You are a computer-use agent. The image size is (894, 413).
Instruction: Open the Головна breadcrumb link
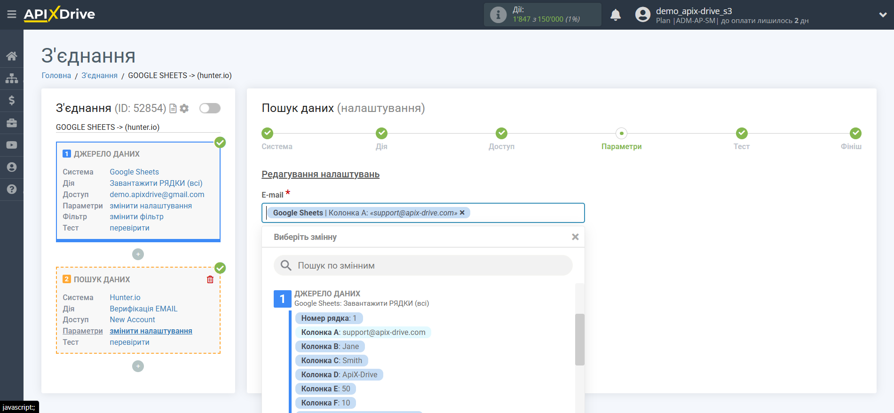(56, 75)
